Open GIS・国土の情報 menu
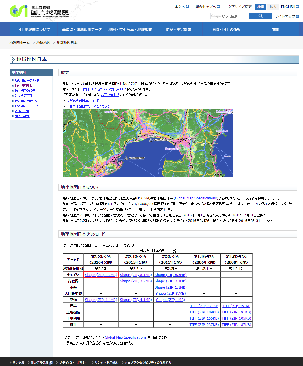This screenshot has width=303, height=366. click(x=227, y=29)
